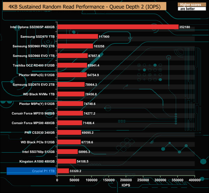Screen dimensions: 209x193
Task: Click the value 33320.2
Action: pos(75,171)
